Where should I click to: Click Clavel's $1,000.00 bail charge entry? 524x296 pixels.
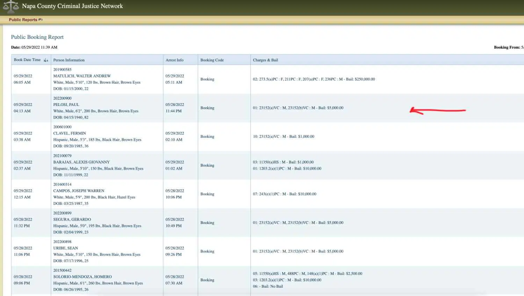[x=283, y=137]
